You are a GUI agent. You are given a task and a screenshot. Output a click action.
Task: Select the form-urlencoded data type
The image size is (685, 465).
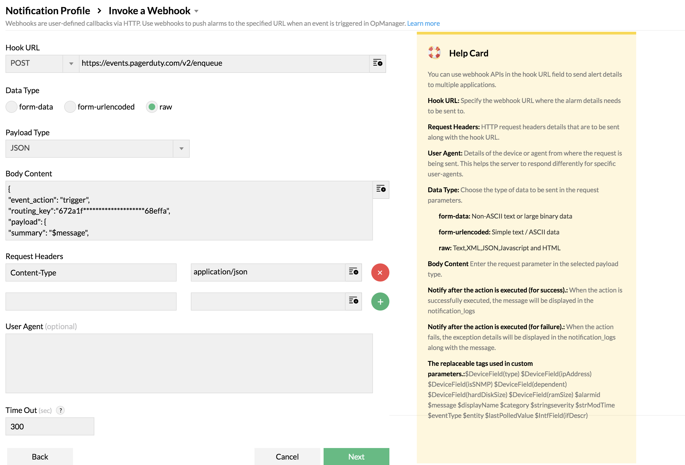[x=70, y=107]
